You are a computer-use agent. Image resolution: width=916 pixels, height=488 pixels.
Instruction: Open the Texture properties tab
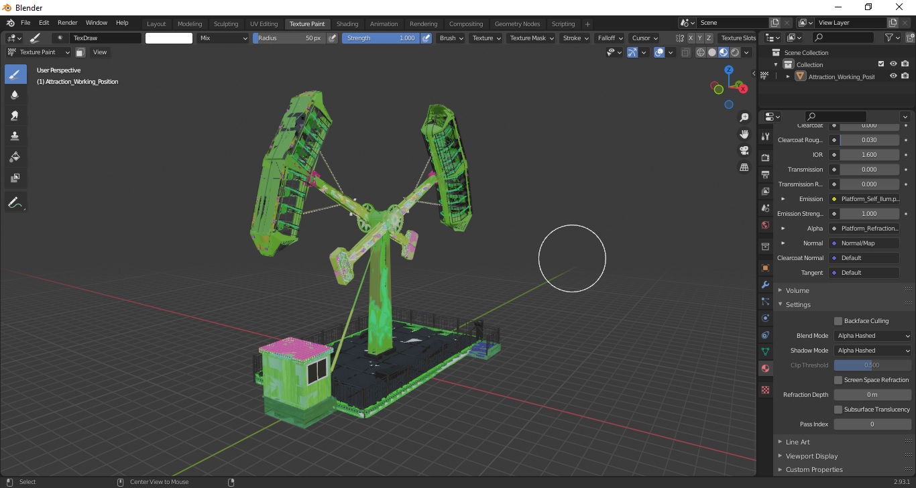[x=766, y=389]
